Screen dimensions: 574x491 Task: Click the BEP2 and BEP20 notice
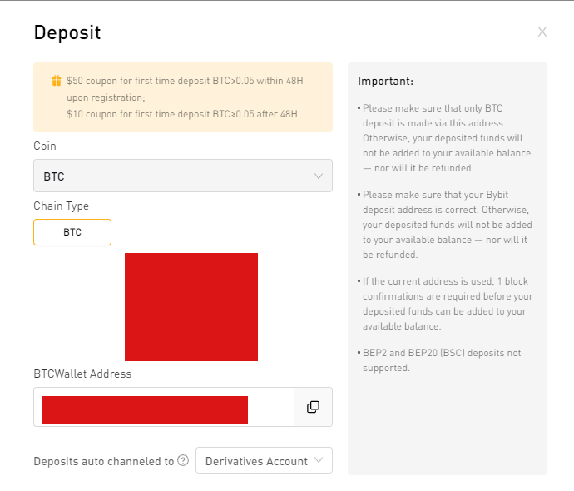(x=440, y=360)
